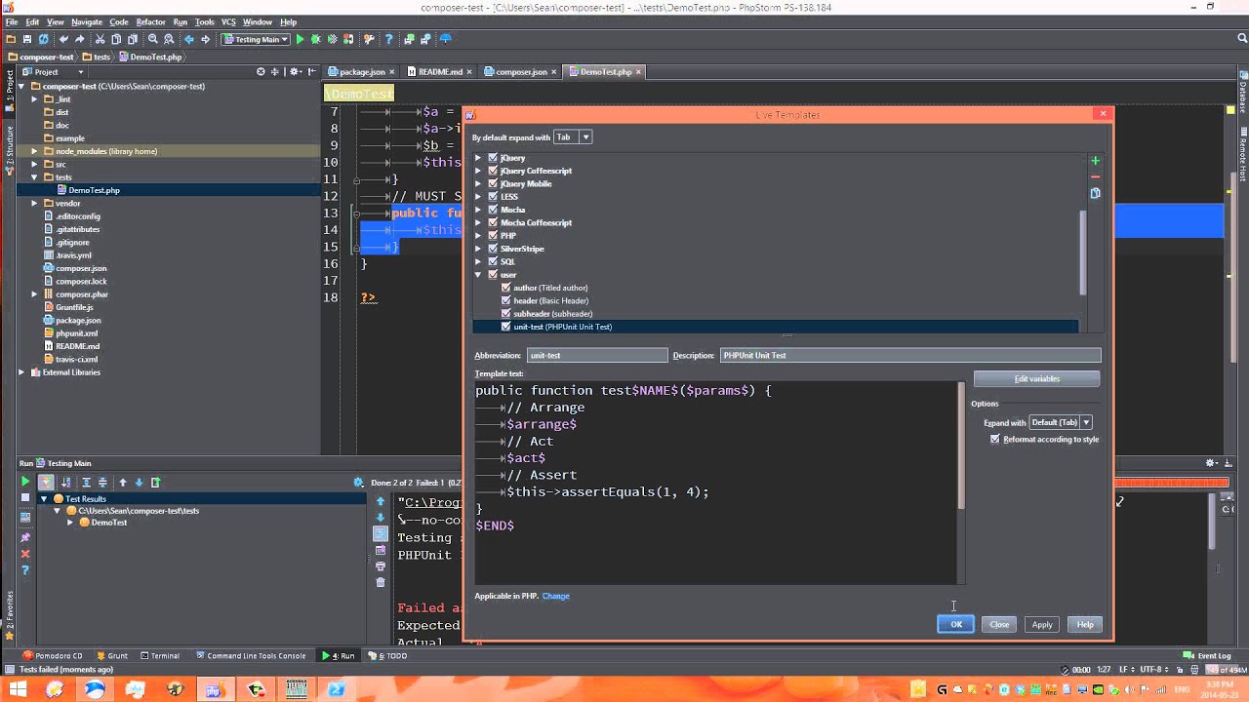Switch to composer.json editor tab
1249x702 pixels.
(x=521, y=71)
